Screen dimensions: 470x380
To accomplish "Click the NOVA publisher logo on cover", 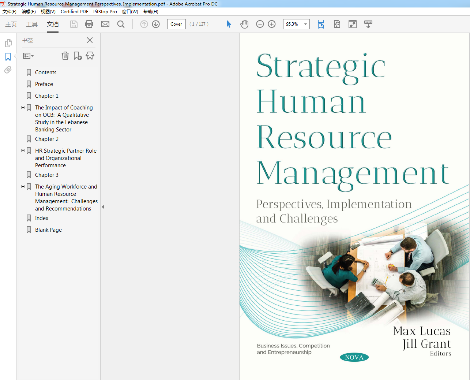I will click(354, 357).
